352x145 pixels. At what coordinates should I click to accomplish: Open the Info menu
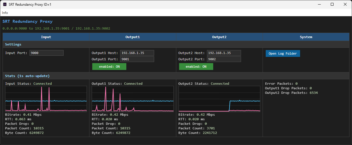click(5, 13)
